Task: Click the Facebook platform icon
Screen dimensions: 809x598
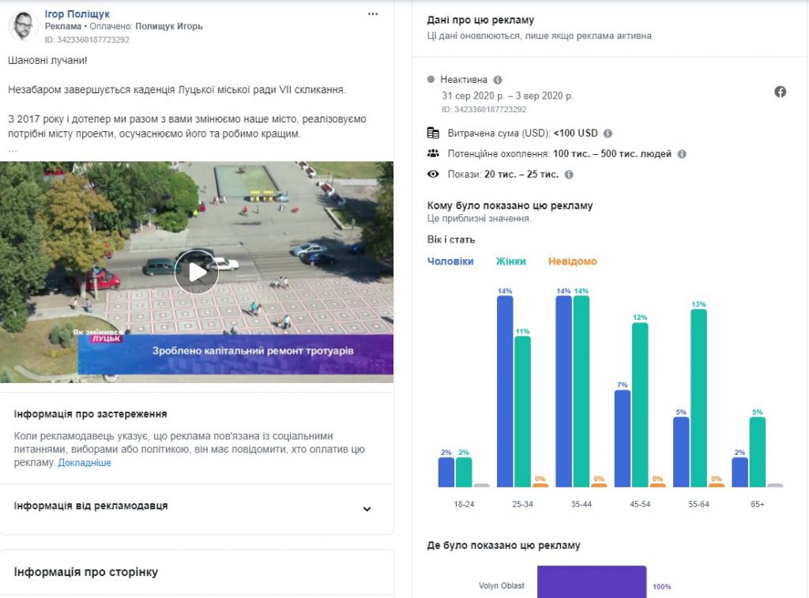Action: 780,92
